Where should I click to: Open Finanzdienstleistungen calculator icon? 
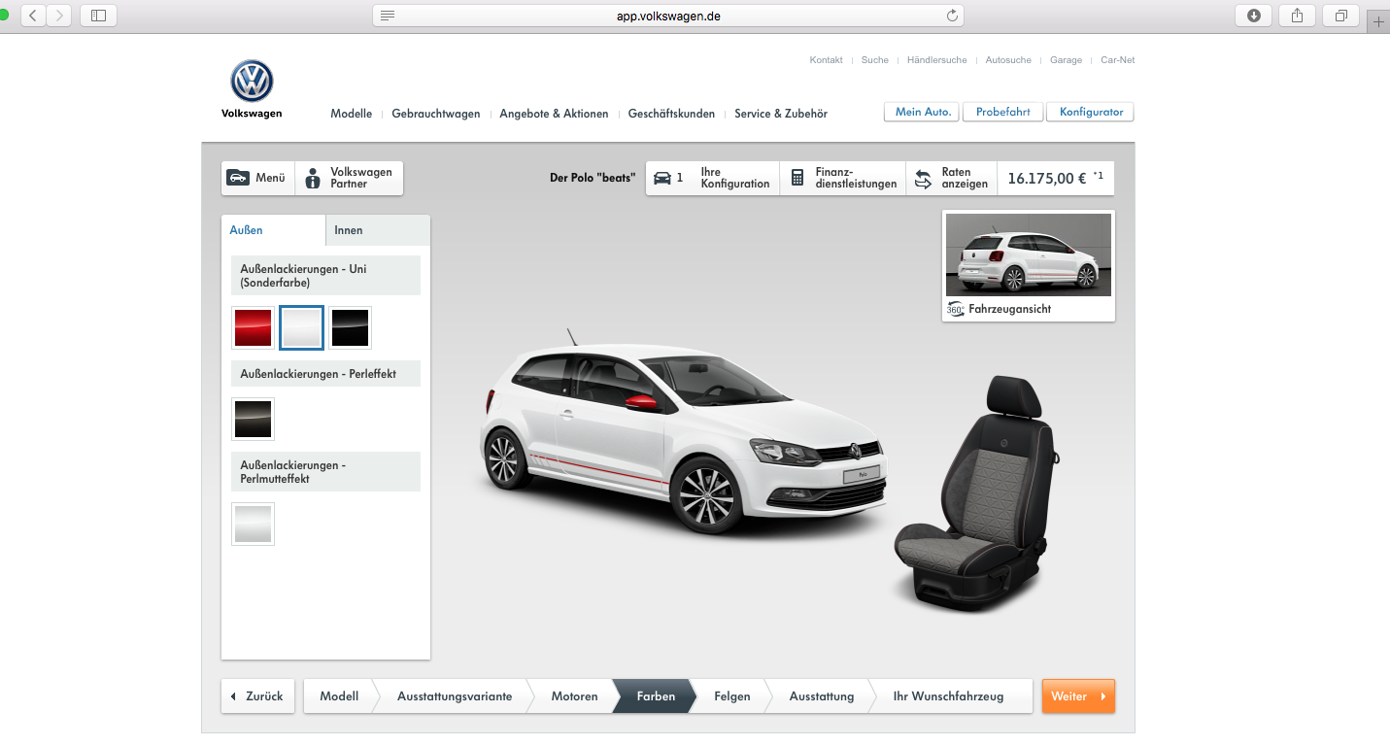797,178
